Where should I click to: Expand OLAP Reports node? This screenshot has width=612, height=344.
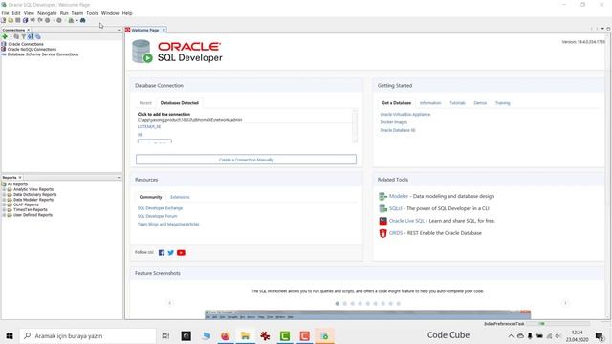point(4,204)
